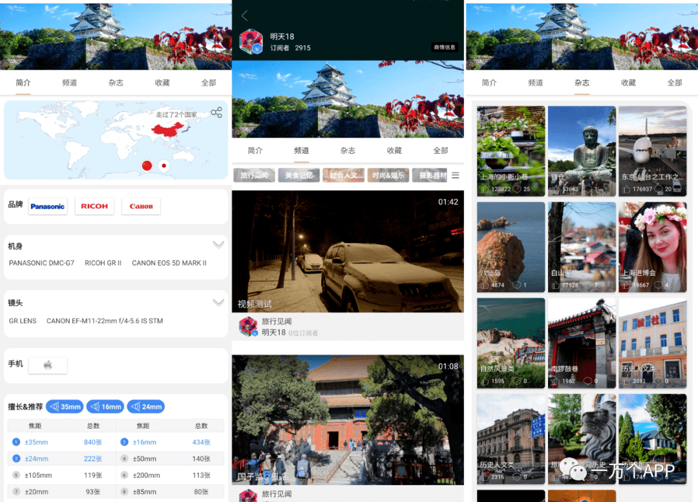Select the CANON EOS 5D MARK II entry
The height and width of the screenshot is (502, 698).
(169, 263)
